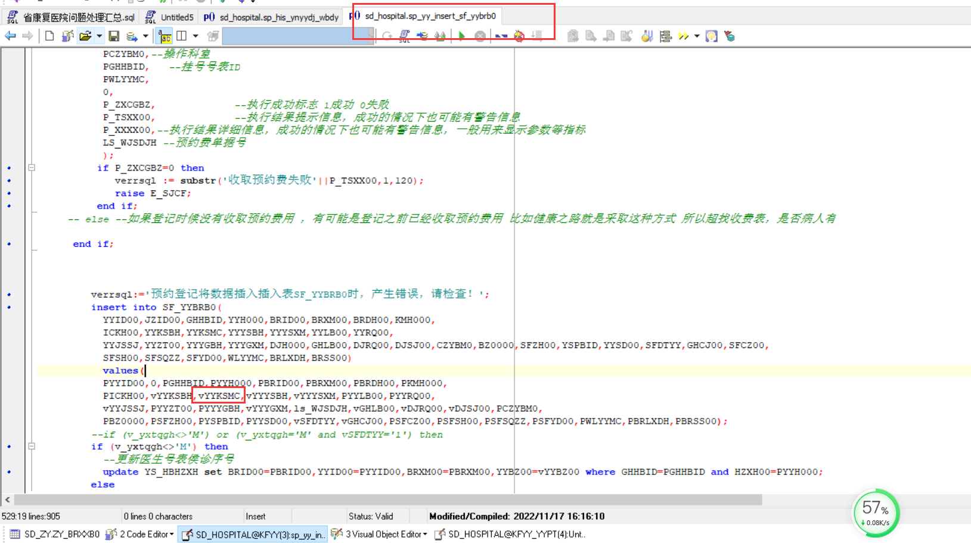This screenshot has height=543, width=971.
Task: Open the split layout dropdown arrow
Action: pyautogui.click(x=195, y=36)
